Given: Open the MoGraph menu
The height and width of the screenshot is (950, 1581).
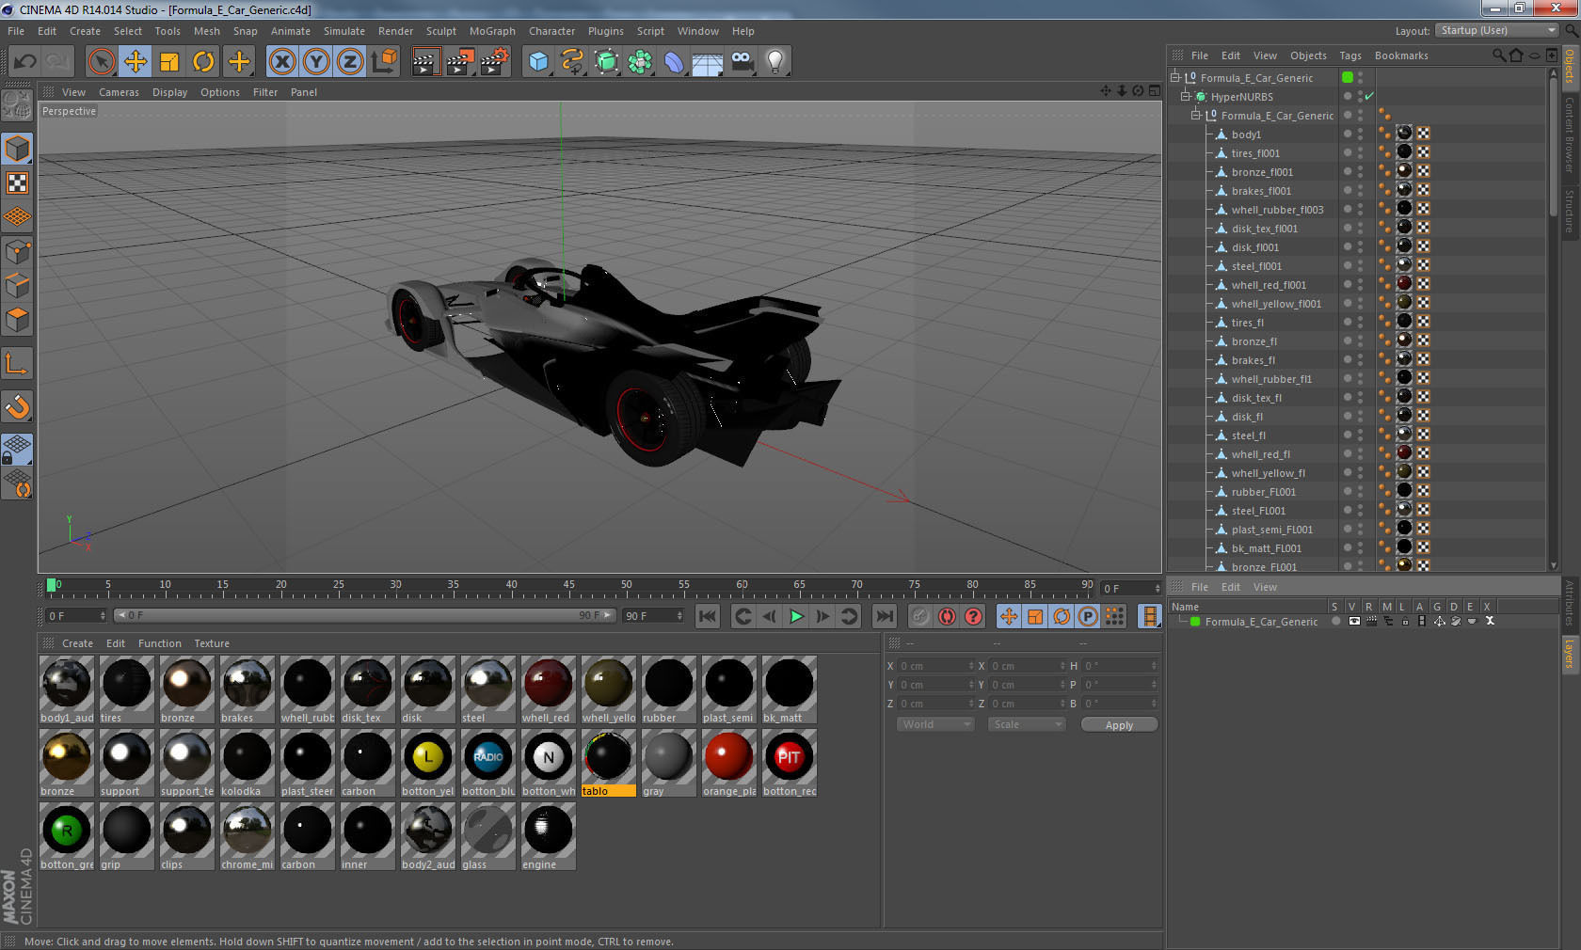Looking at the screenshot, I should tap(492, 31).
